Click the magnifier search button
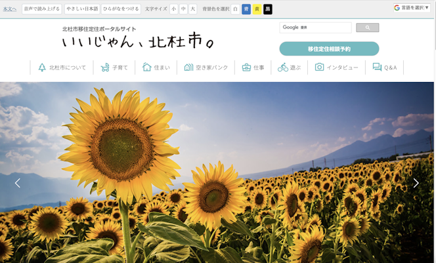 [x=367, y=28]
